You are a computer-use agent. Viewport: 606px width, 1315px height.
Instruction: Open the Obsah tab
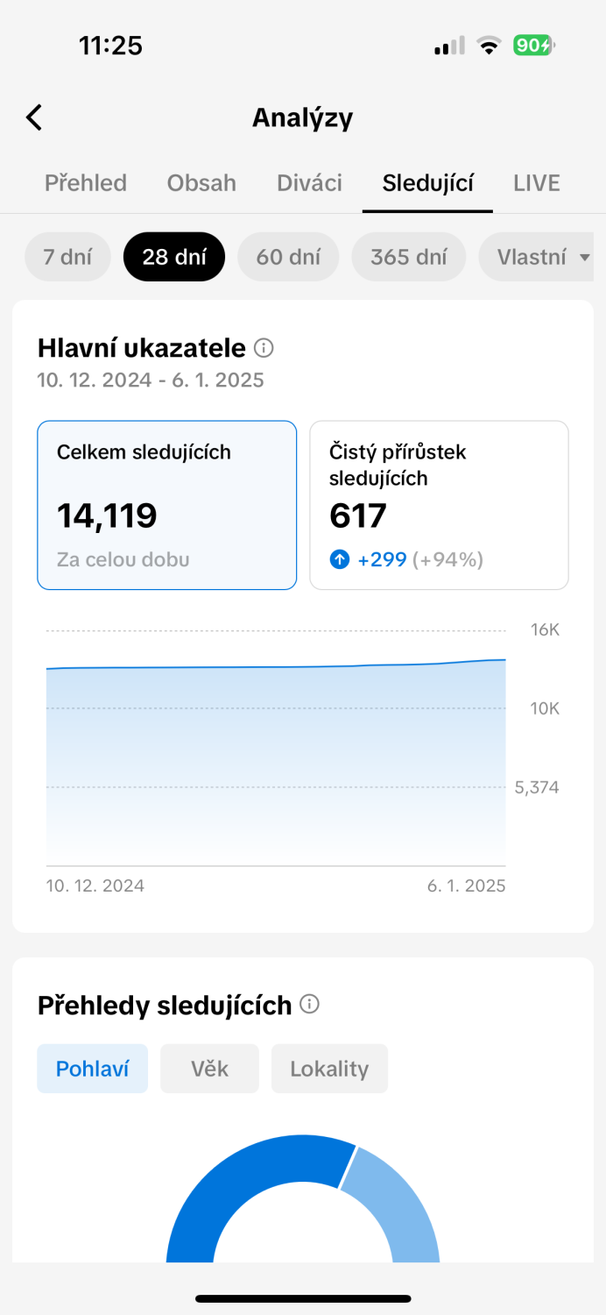(x=201, y=182)
